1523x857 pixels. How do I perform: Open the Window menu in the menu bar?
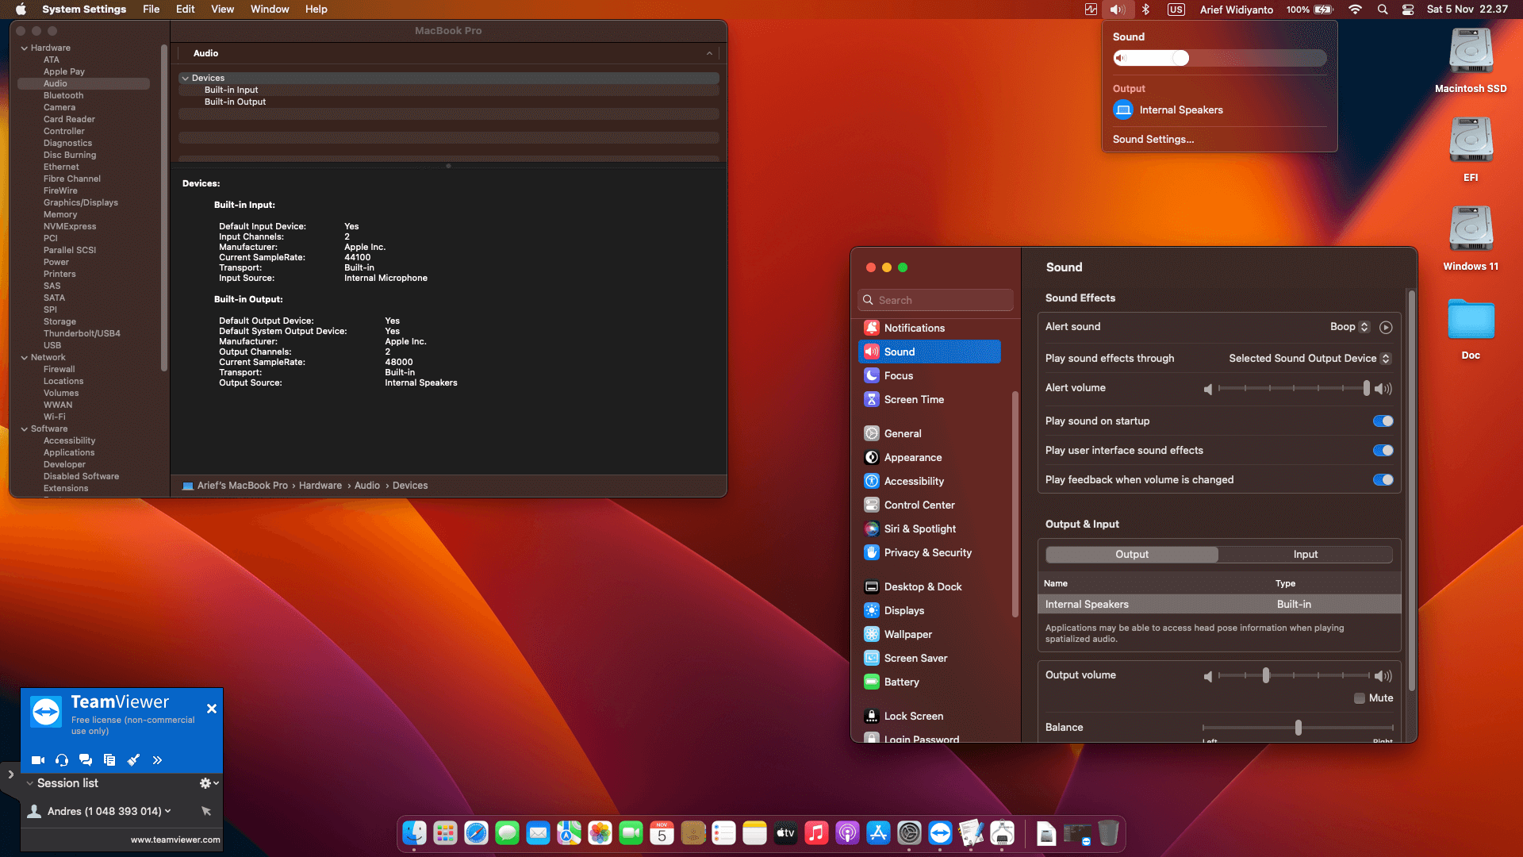(269, 9)
